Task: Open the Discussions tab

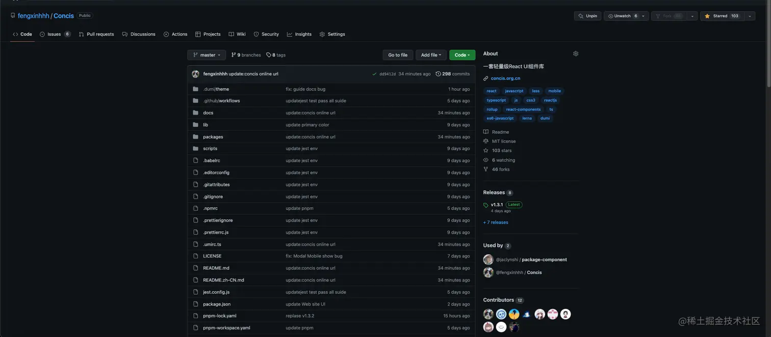Action: tap(139, 34)
